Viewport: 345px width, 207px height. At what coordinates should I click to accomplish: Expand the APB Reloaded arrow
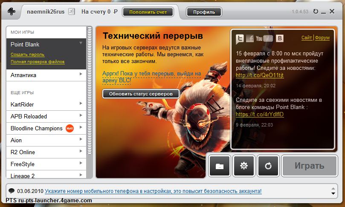(81, 115)
